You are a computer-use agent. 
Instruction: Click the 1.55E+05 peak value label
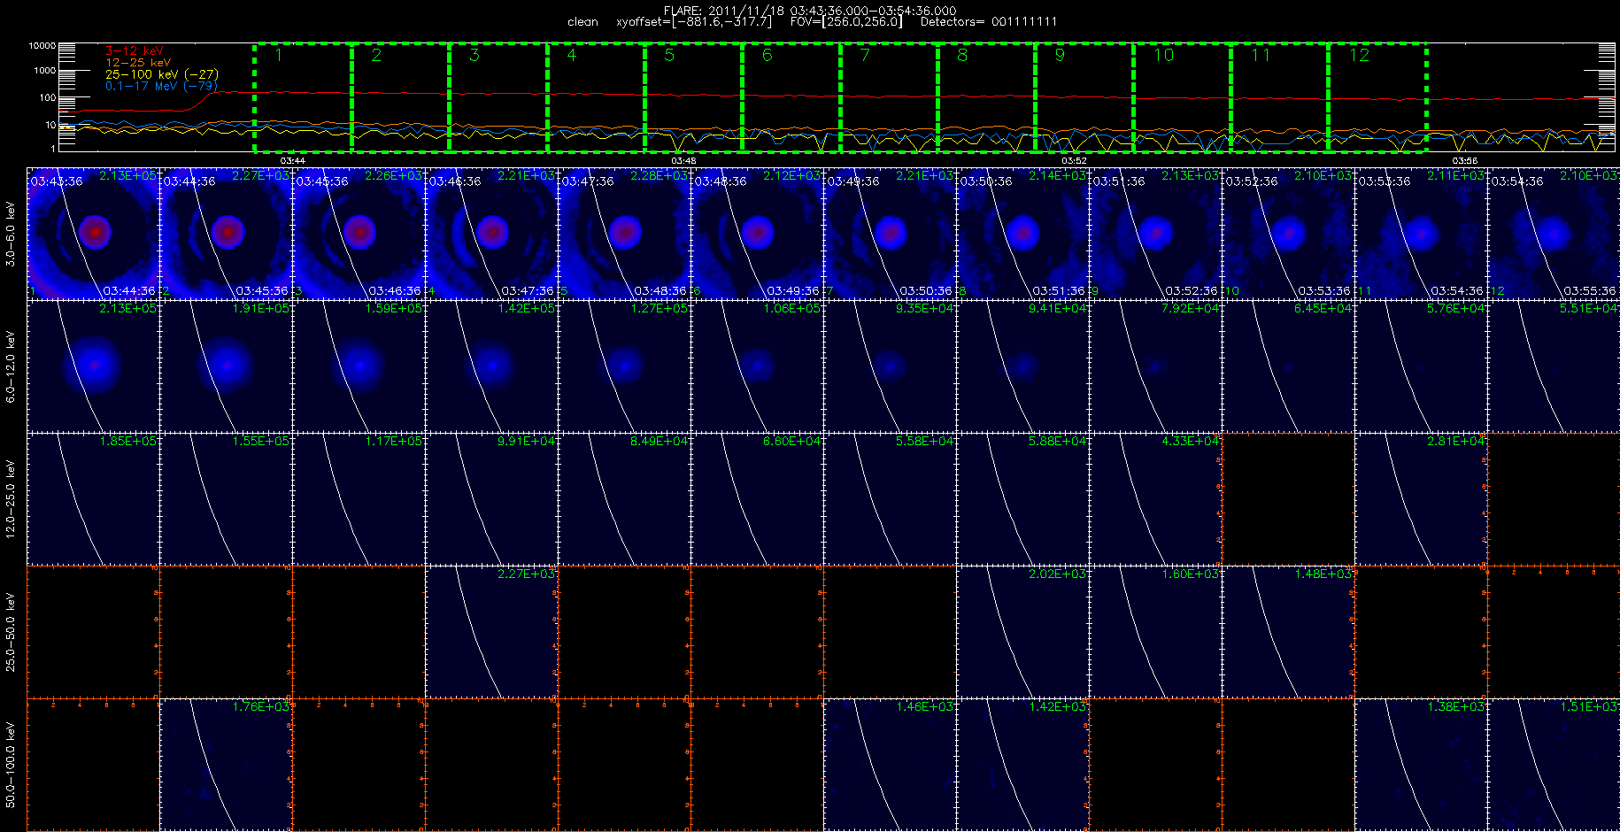[261, 442]
